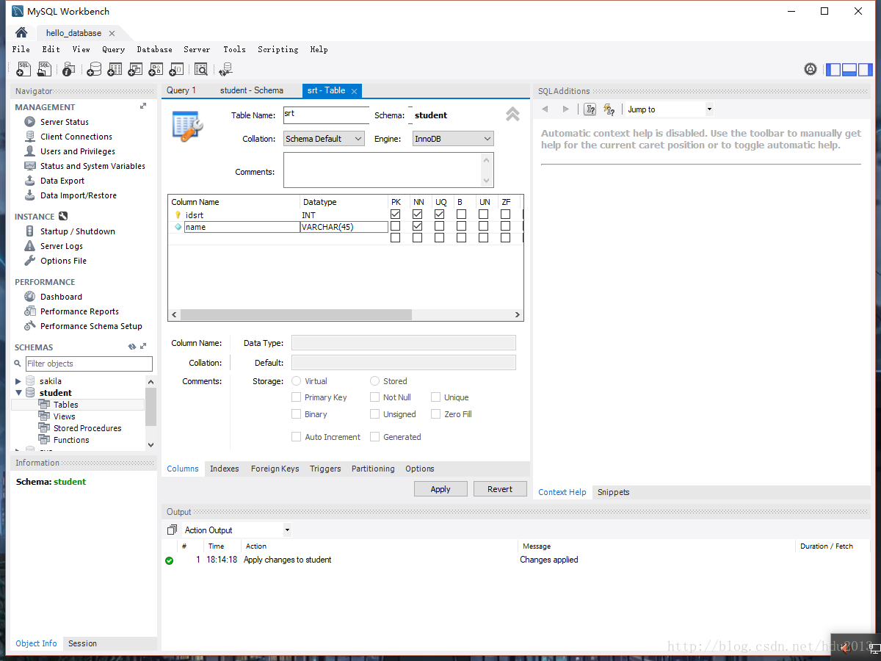Click column grid right scroll arrow
881x661 pixels.
click(518, 314)
